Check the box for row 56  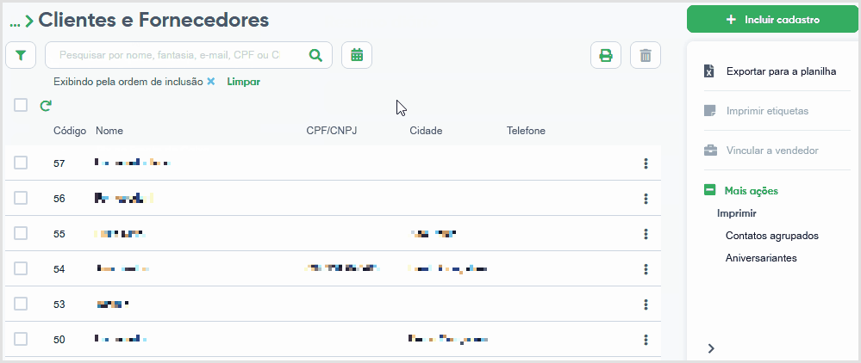(21, 198)
